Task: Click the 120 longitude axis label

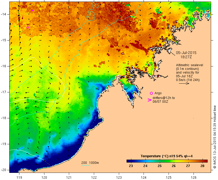Action: coord(44,178)
